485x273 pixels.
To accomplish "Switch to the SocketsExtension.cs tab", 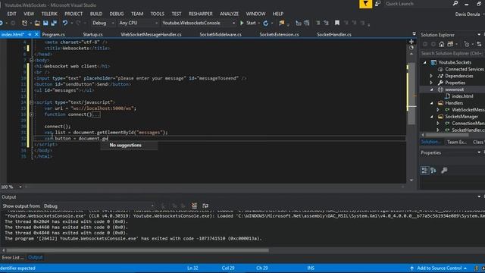I will click(x=279, y=34).
